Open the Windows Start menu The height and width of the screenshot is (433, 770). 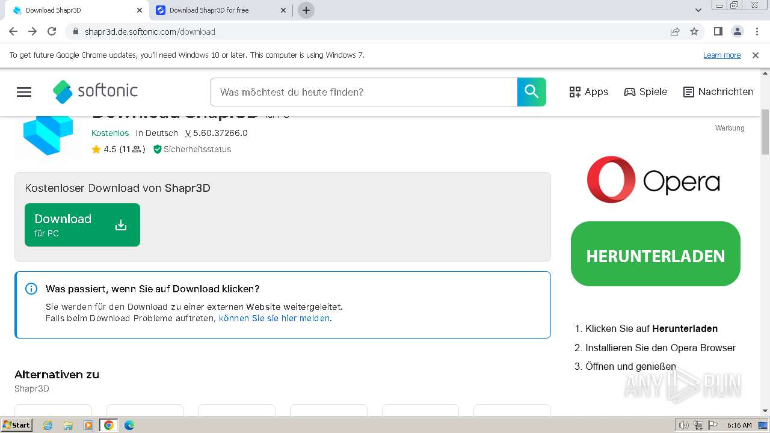click(16, 425)
